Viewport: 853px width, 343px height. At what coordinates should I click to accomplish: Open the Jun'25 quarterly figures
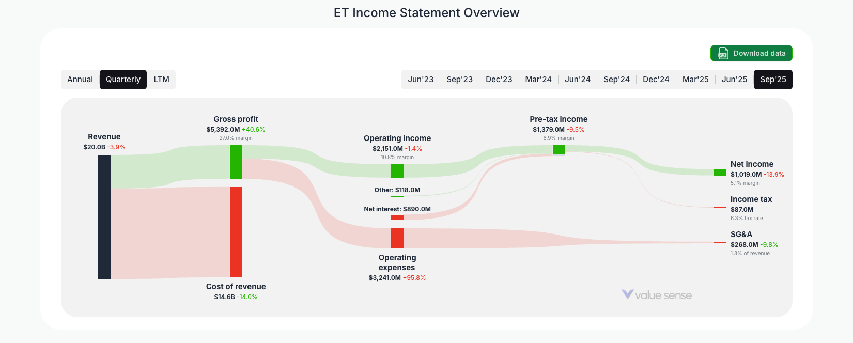(x=734, y=79)
